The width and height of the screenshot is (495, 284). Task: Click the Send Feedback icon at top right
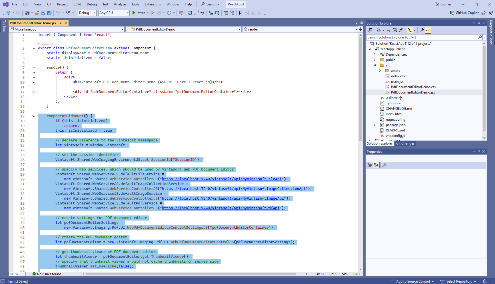coord(491,13)
